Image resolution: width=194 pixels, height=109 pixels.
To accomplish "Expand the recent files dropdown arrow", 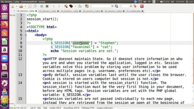I will pos(25,6).
